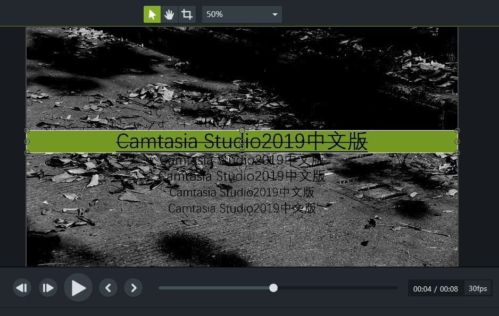Jump to previous media with left chevron
This screenshot has height=316, width=499.
pos(108,288)
